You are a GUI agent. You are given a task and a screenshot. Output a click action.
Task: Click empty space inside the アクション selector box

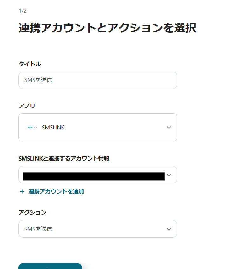click(x=108, y=229)
